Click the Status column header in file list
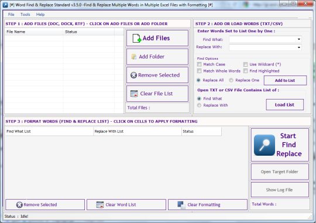Screen dimensions: 316x223 (x=89, y=32)
